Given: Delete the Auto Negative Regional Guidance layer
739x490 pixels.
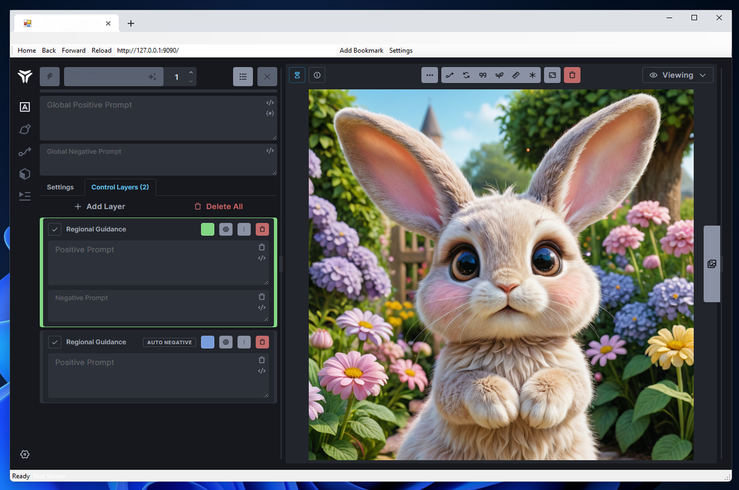Looking at the screenshot, I should point(262,342).
